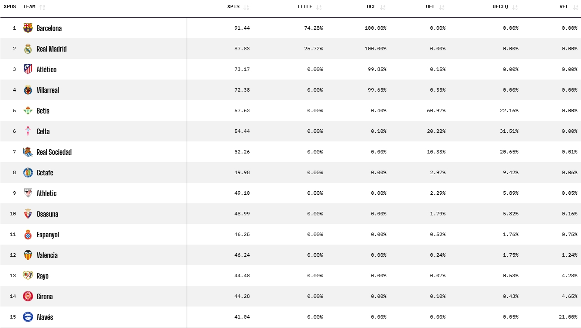Sort by UCL qualification arrows
The height and width of the screenshot is (328, 581).
[x=383, y=7]
